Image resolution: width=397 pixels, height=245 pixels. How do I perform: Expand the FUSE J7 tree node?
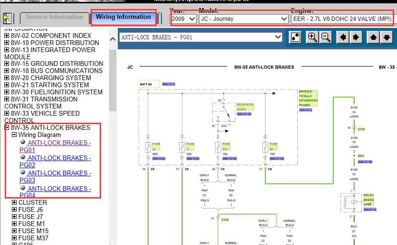14,217
